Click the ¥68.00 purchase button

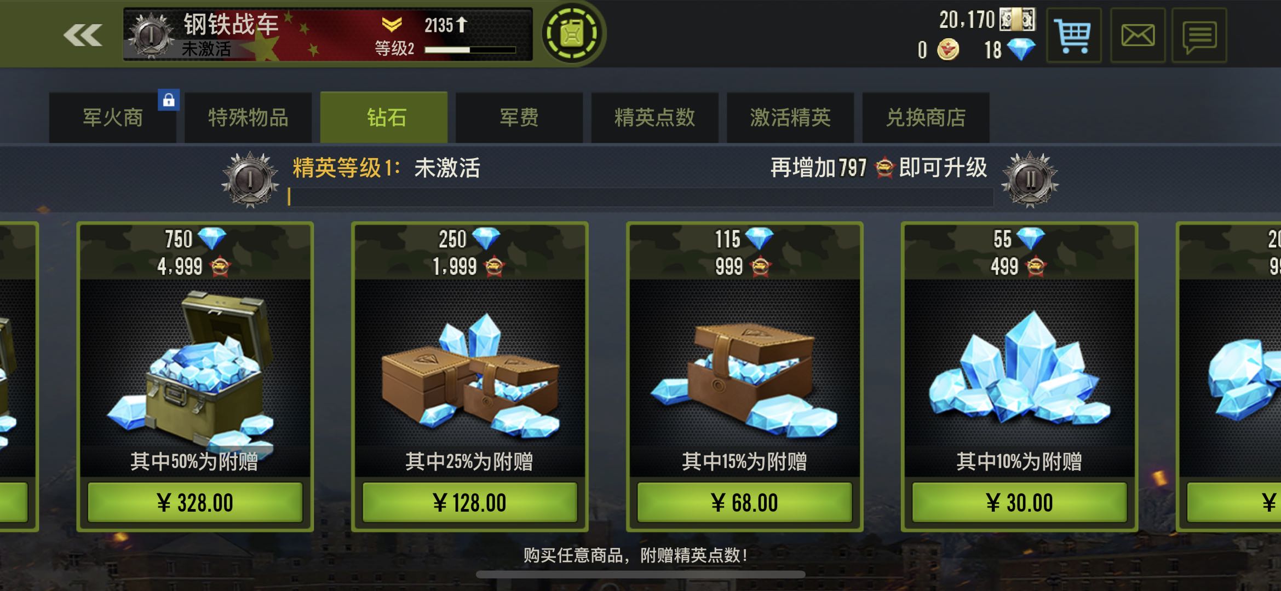point(745,502)
